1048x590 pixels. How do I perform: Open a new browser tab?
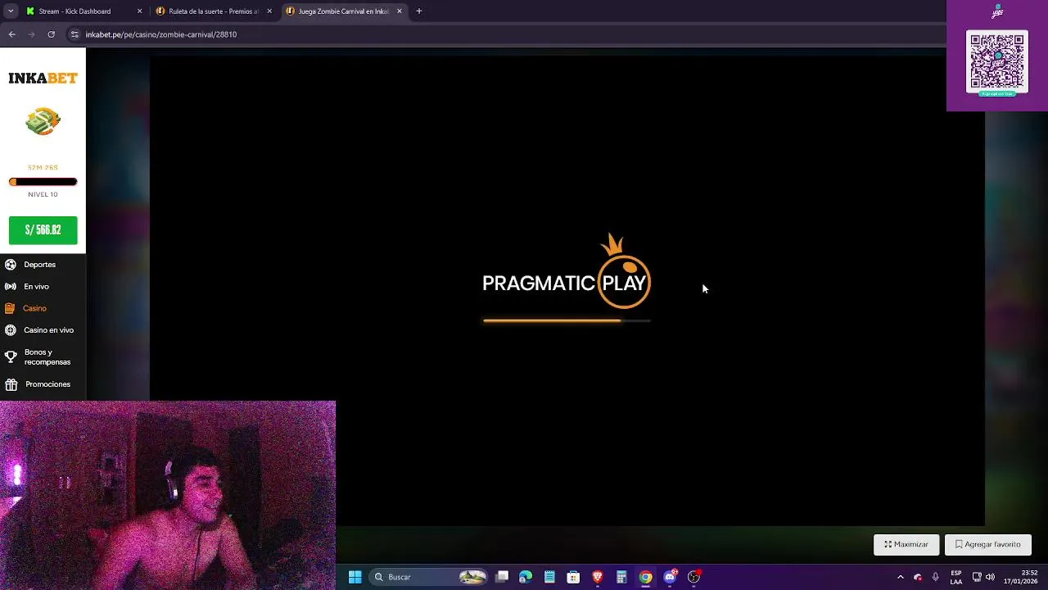(419, 11)
